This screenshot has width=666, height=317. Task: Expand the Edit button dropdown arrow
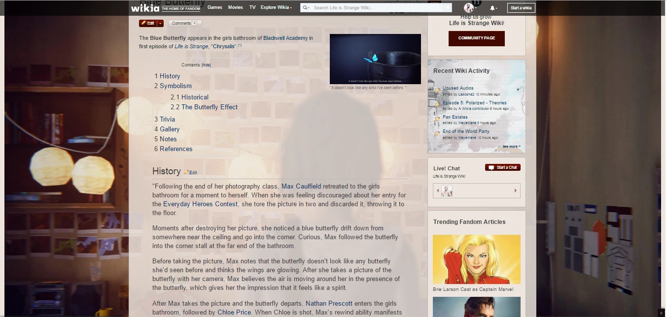160,23
